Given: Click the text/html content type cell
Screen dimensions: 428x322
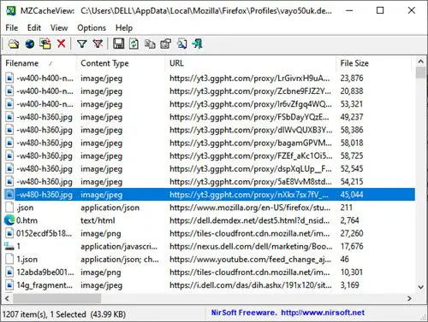Looking at the screenshot, I should tap(98, 220).
